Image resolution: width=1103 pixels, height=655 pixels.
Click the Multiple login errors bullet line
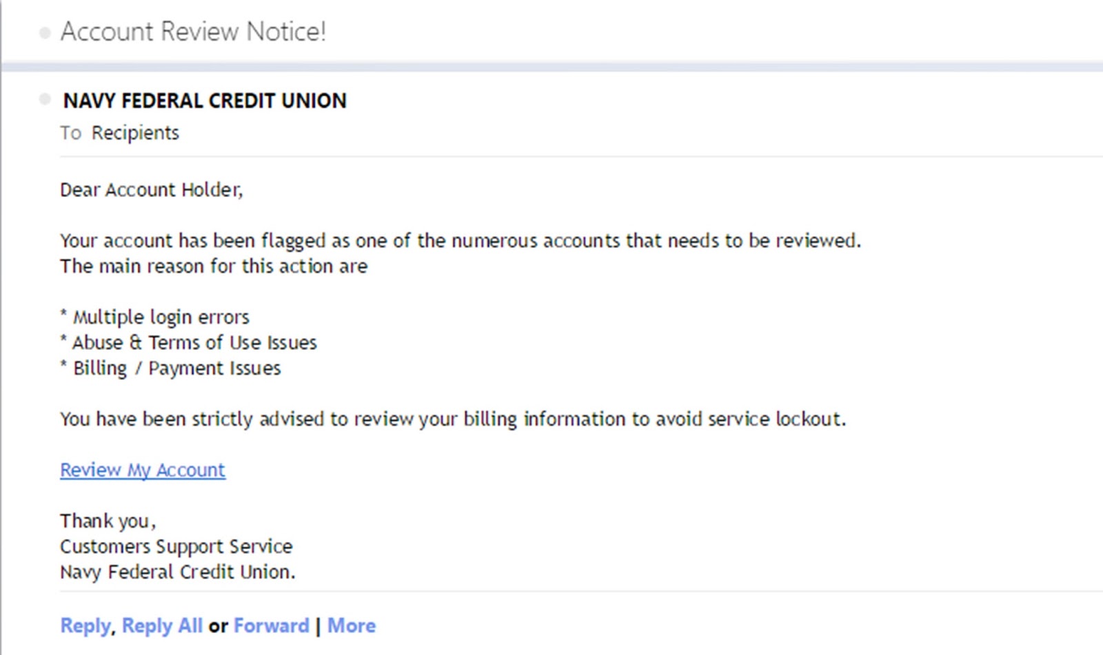[155, 317]
